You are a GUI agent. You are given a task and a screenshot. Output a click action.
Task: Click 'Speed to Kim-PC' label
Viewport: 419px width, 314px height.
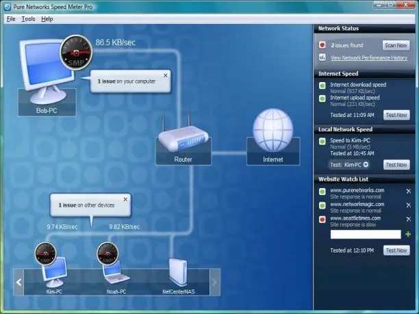coord(350,140)
